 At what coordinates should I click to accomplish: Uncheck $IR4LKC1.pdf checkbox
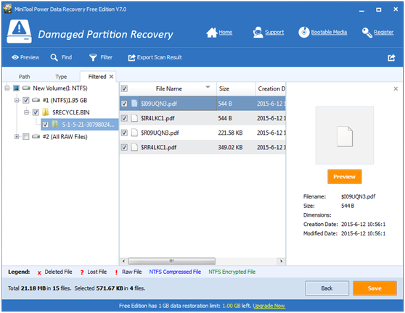tap(124, 118)
